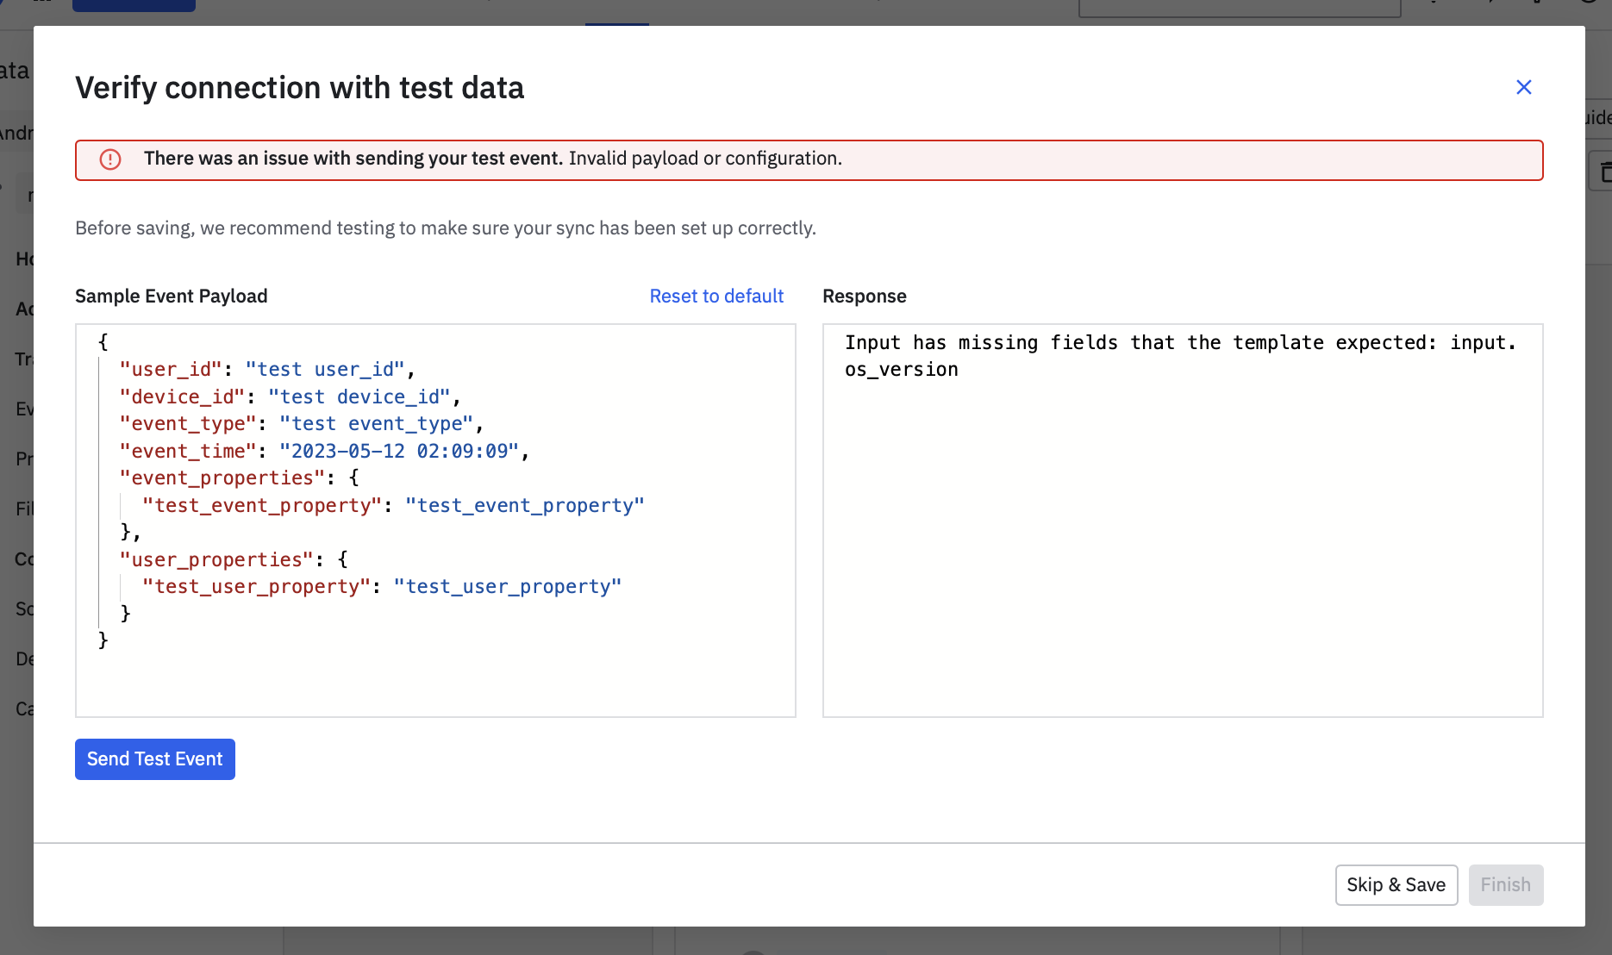Click the Sample Event Payload label
This screenshot has height=955, width=1612.
point(171,296)
